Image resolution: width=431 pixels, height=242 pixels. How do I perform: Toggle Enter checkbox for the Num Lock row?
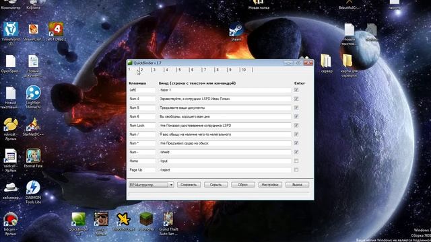tap(296, 126)
